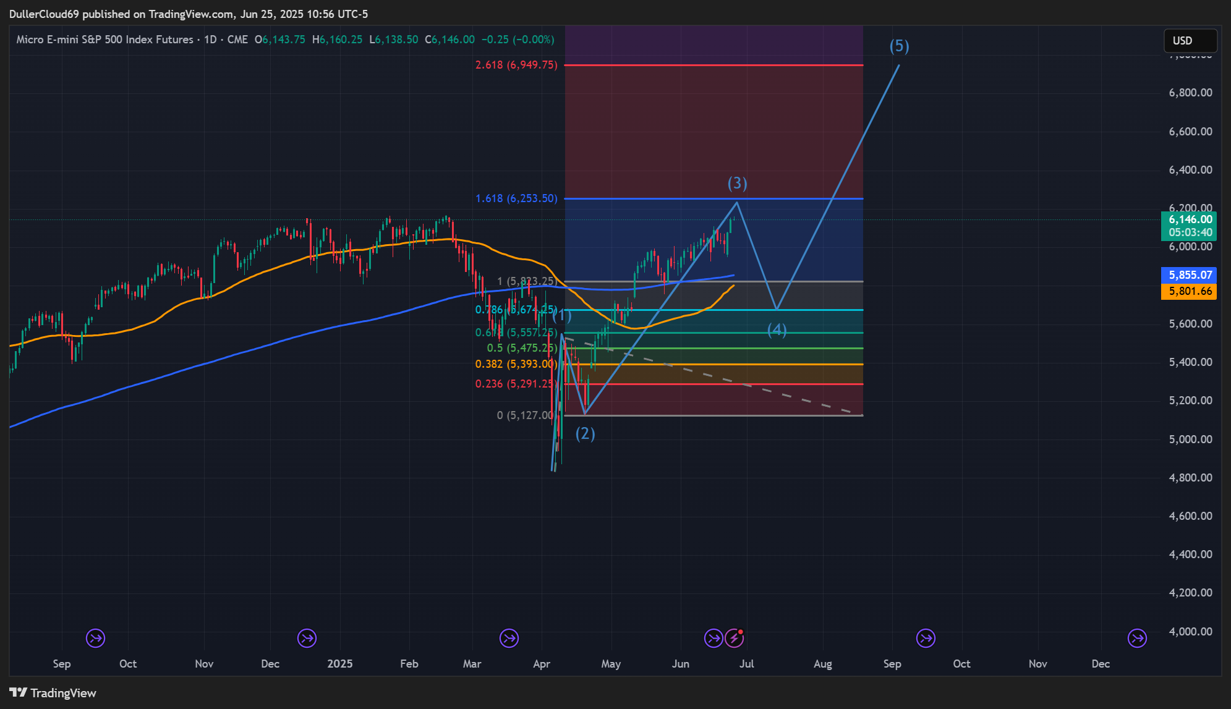Click the contract-roll arrow icon in June
The width and height of the screenshot is (1231, 709).
(713, 638)
